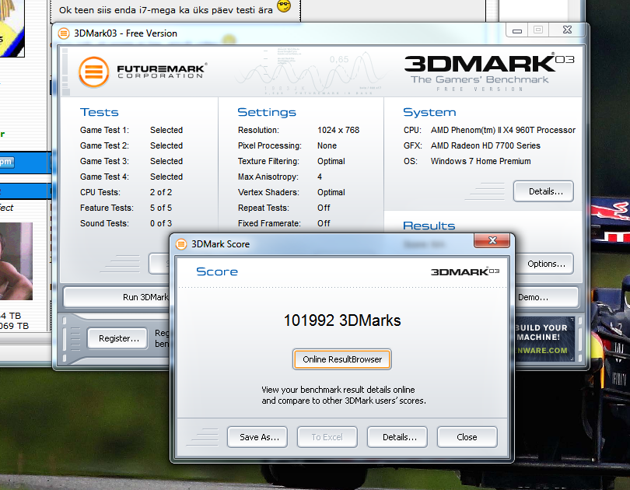630x490 pixels.
Task: Launch the Demo from the main window
Action: [x=546, y=297]
